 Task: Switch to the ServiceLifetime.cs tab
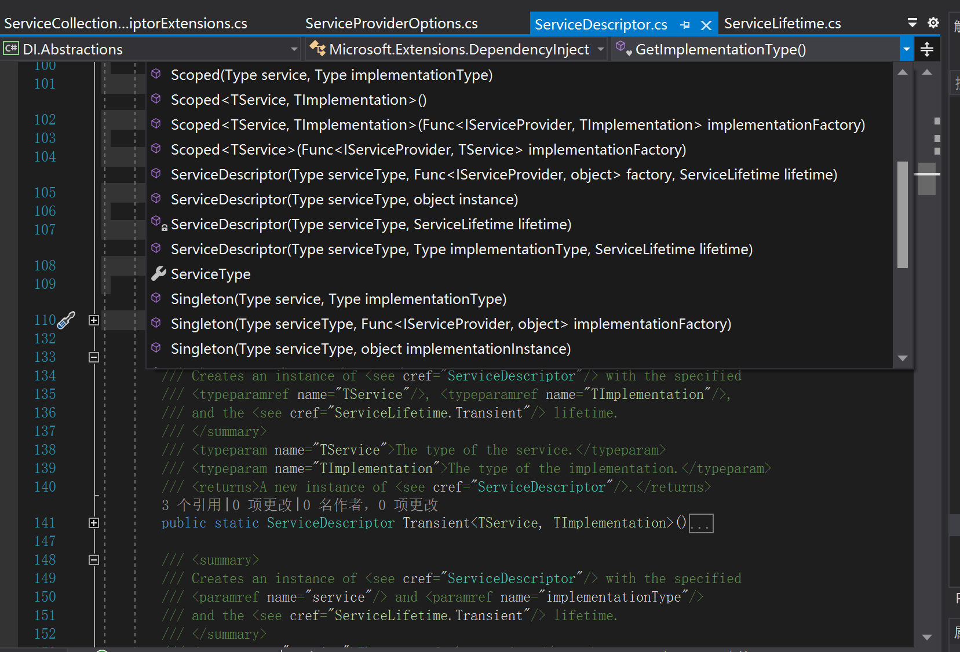pyautogui.click(x=783, y=24)
